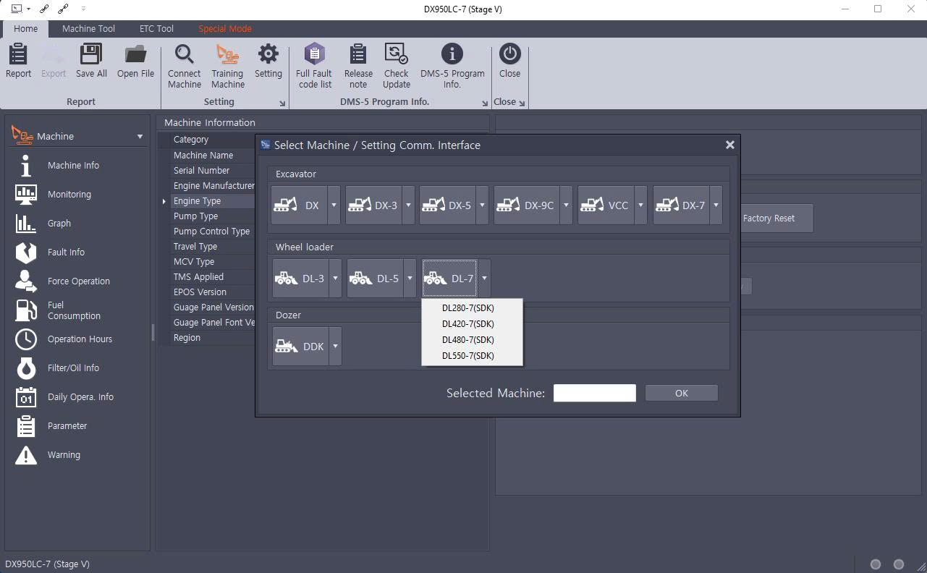The height and width of the screenshot is (573, 927).
Task: Confirm selection with OK button
Action: coord(681,393)
